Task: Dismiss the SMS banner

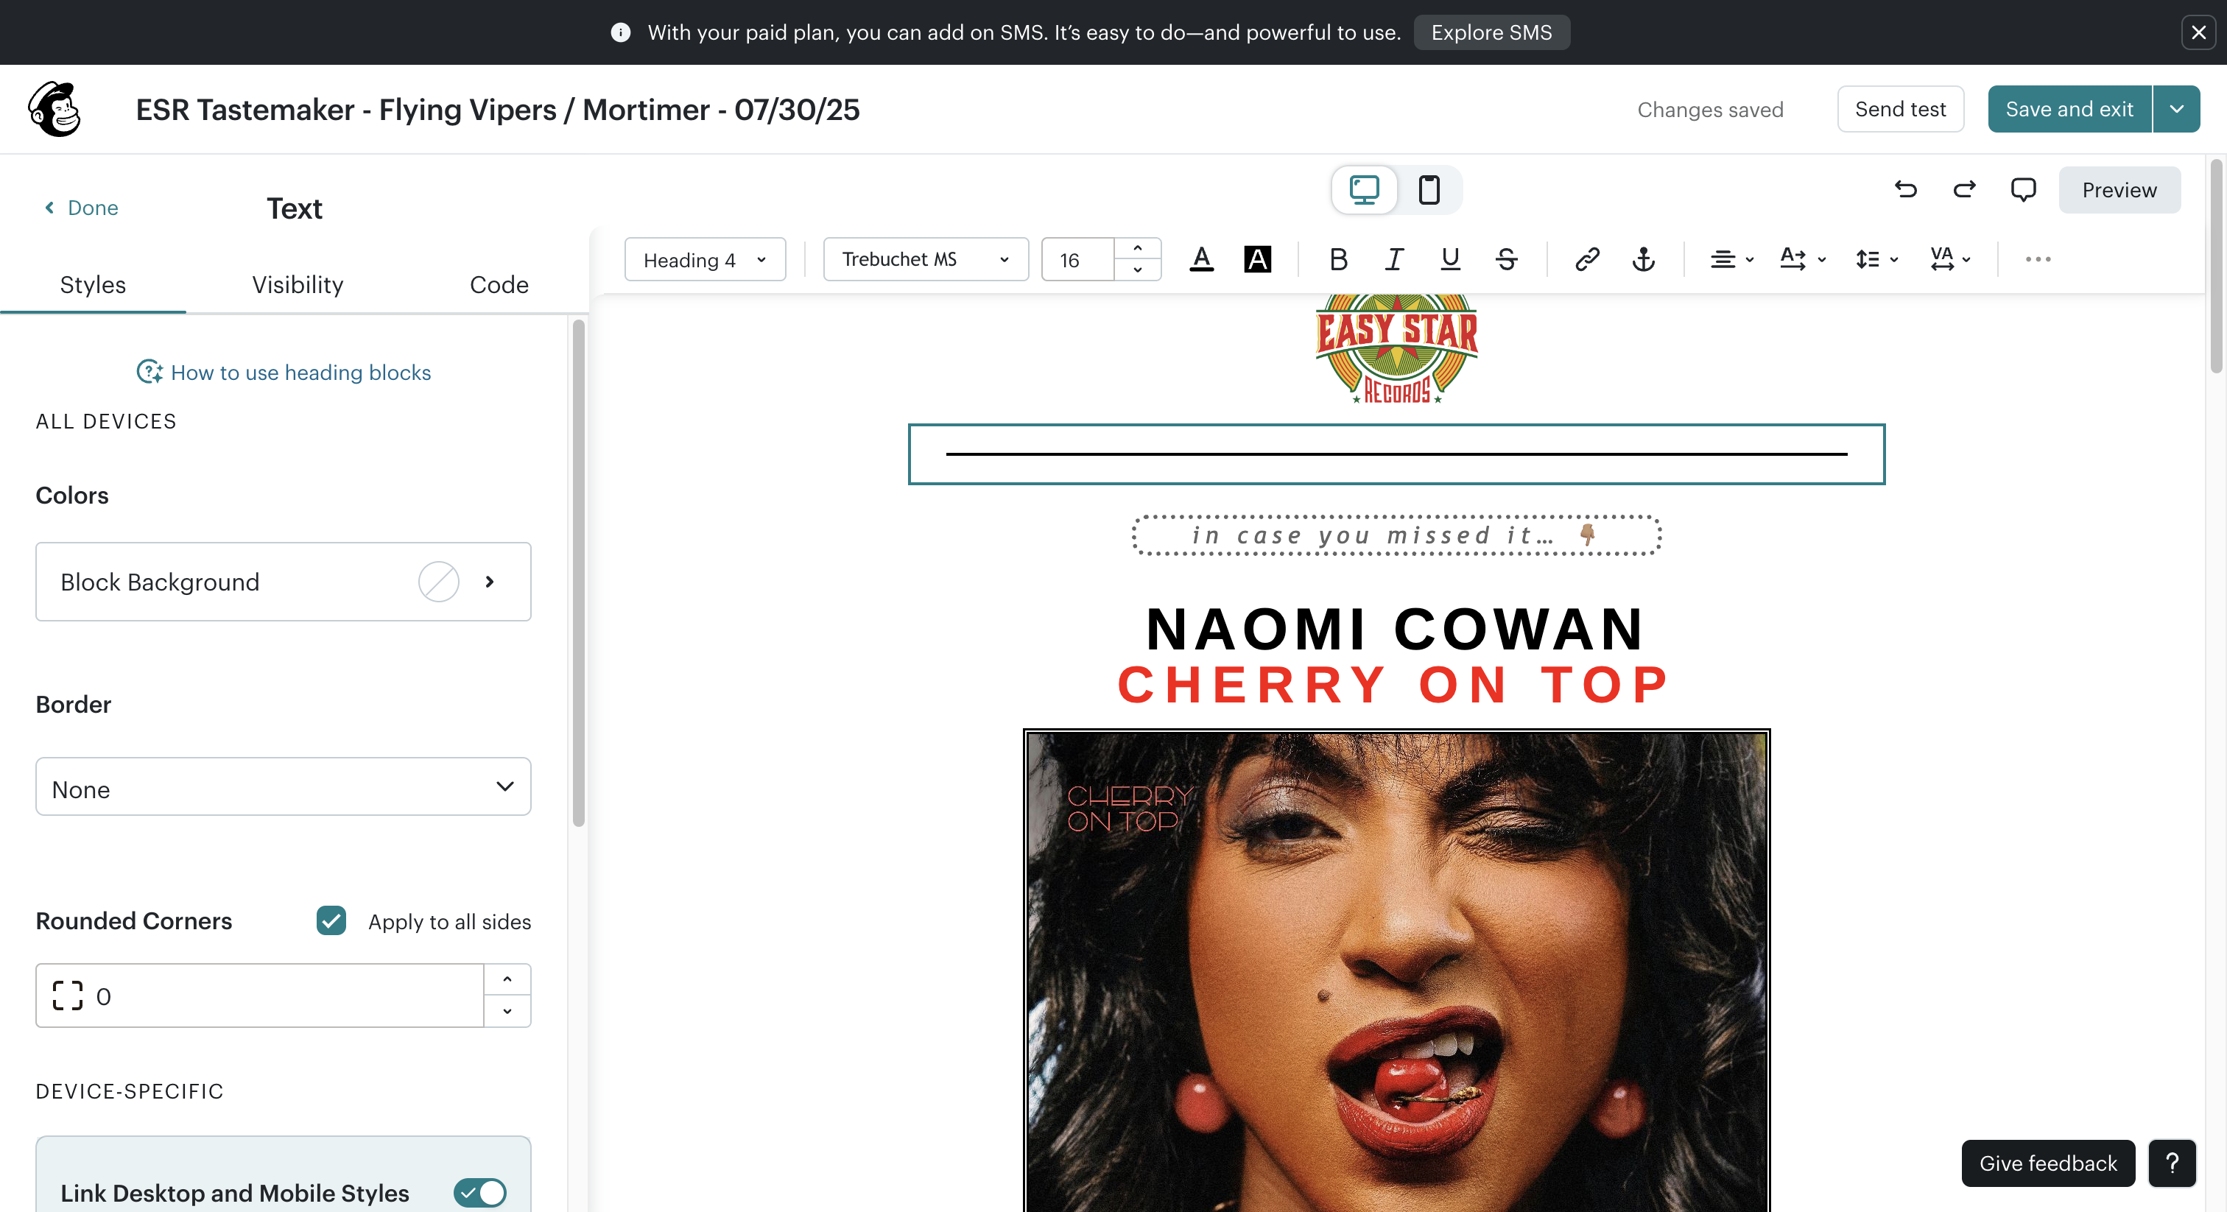Action: click(2198, 32)
